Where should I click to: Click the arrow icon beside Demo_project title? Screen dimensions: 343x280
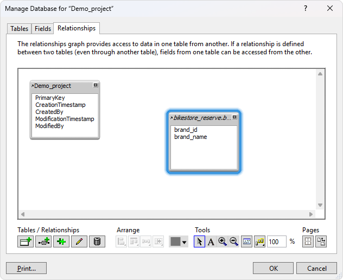33,86
